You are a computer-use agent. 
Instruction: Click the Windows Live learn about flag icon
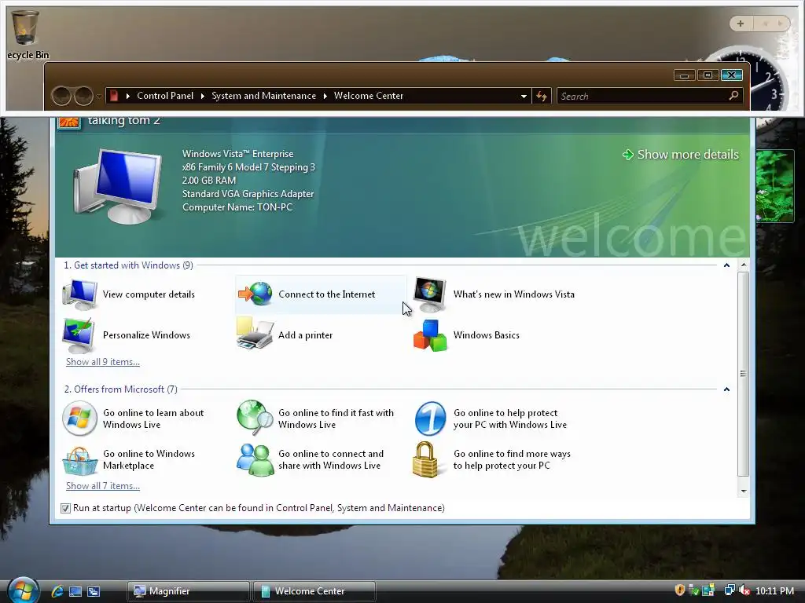tap(79, 418)
